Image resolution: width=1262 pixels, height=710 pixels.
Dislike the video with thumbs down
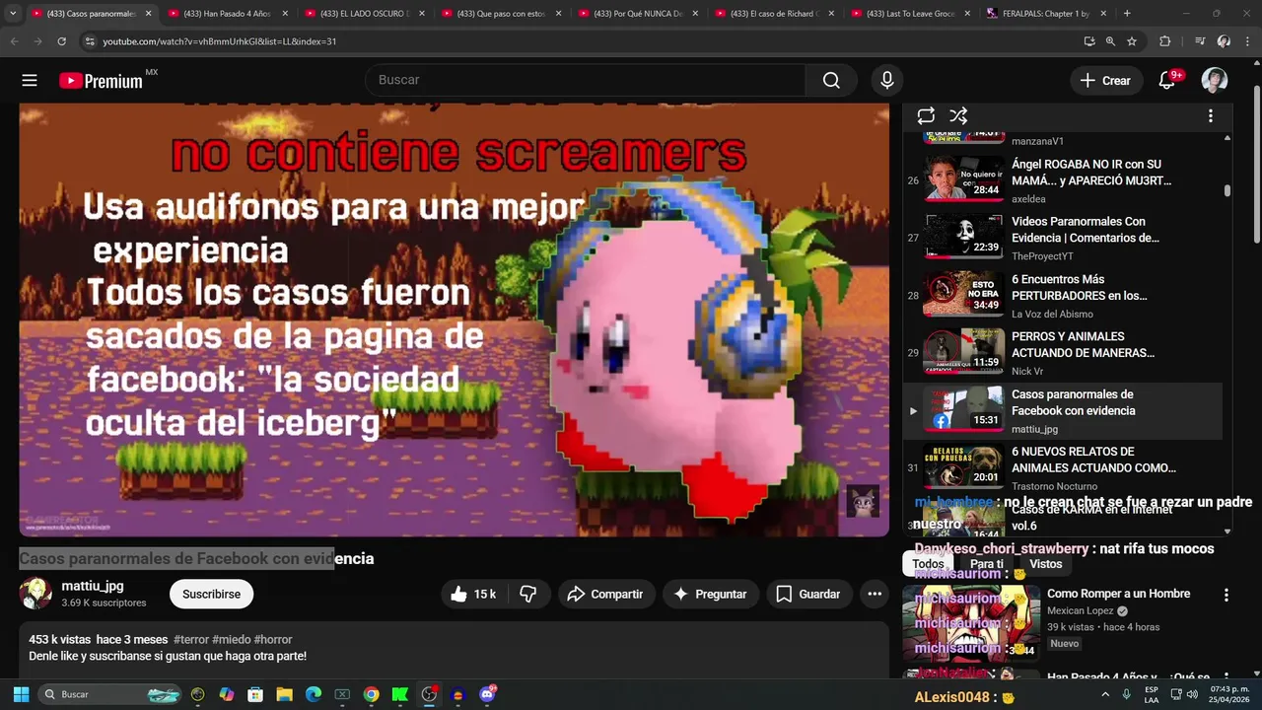[528, 594]
